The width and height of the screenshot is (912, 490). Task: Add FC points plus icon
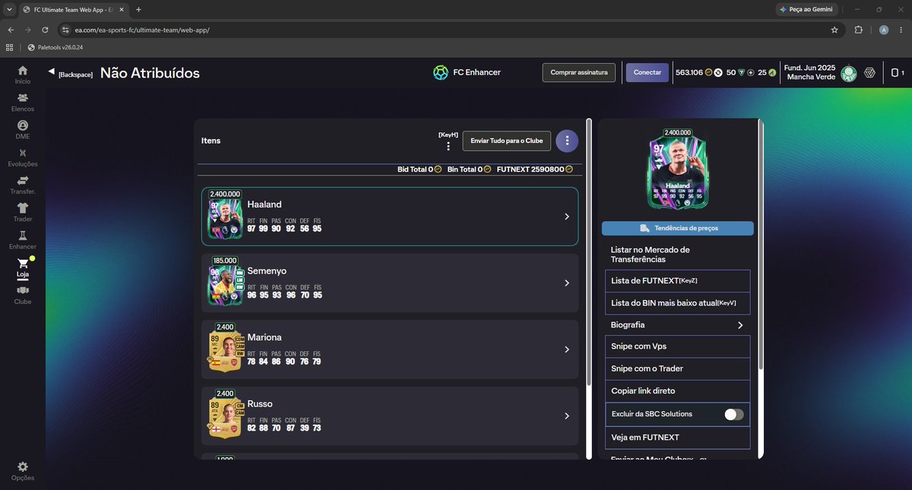pos(751,73)
